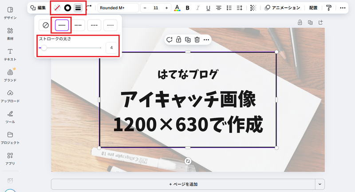Open the アプリ panel
The width and height of the screenshot is (355, 192).
click(10, 159)
